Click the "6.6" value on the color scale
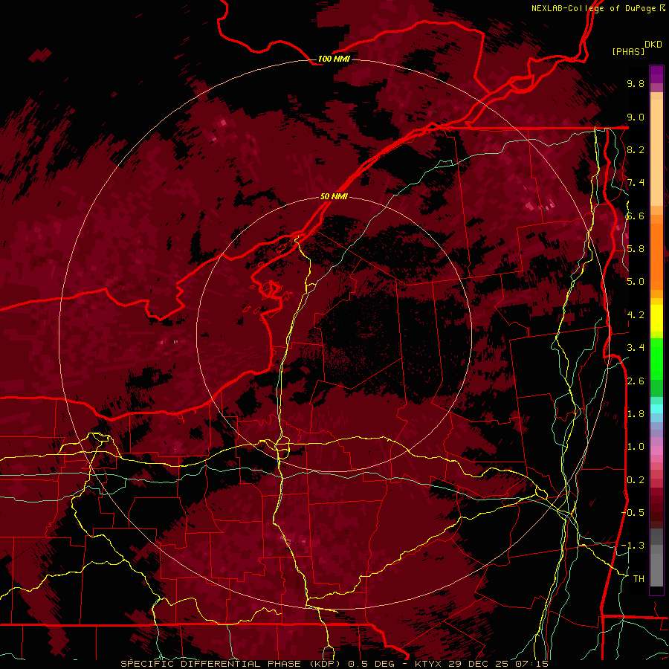The image size is (669, 669). (x=636, y=216)
